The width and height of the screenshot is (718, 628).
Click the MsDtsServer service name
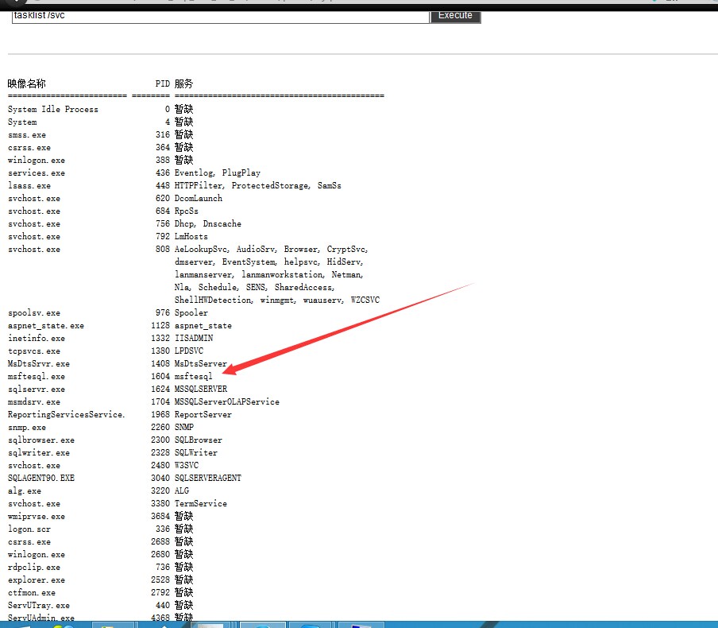pos(201,363)
